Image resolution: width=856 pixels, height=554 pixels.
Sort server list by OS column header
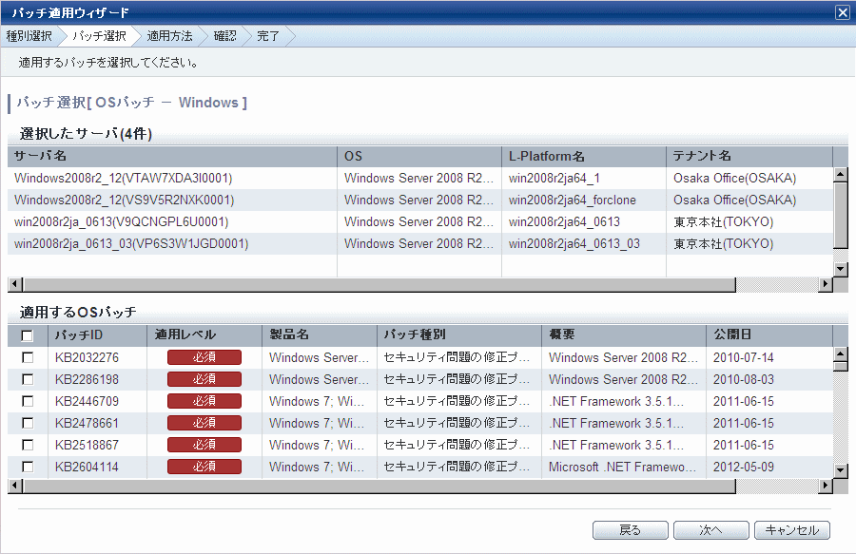click(x=419, y=157)
